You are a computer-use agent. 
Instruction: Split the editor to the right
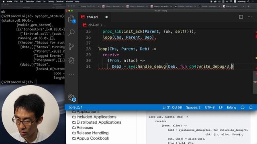coord(241,17)
